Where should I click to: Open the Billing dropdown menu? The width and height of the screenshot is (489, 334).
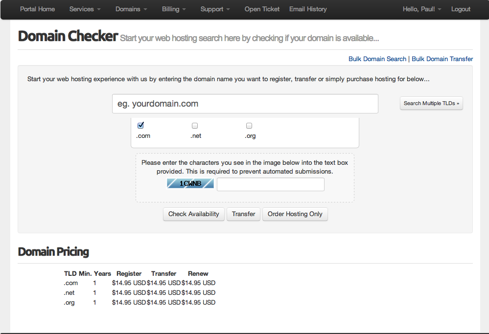(174, 9)
